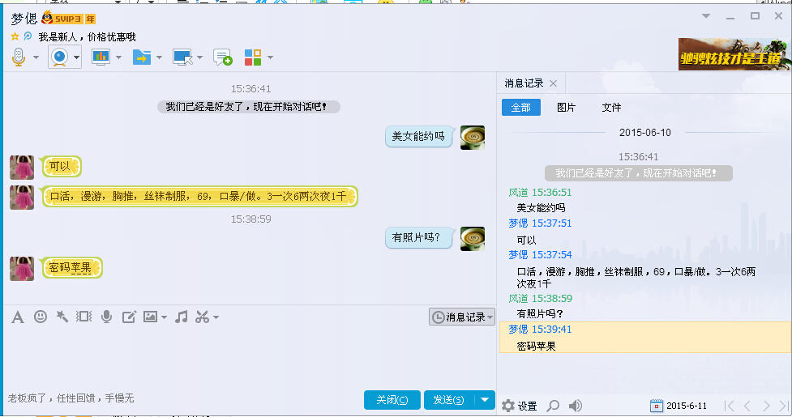This screenshot has height=417, width=792.
Task: Open send options arrow next to 发送
Action: click(x=485, y=400)
